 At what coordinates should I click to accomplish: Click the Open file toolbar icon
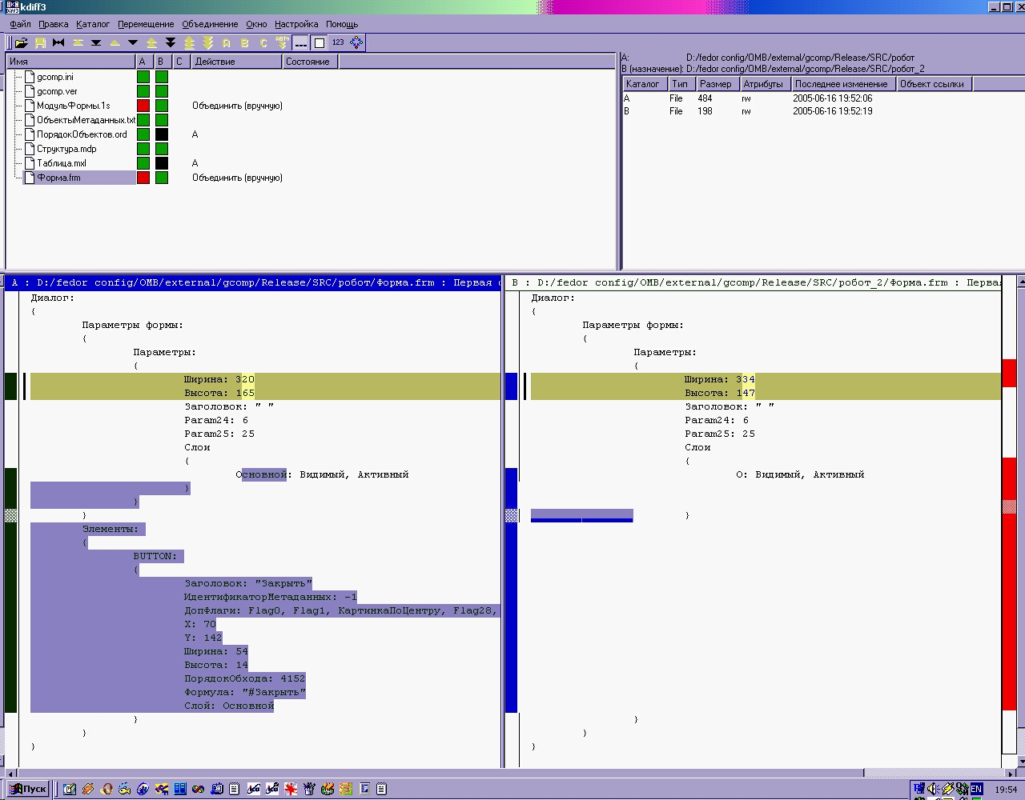pos(22,42)
